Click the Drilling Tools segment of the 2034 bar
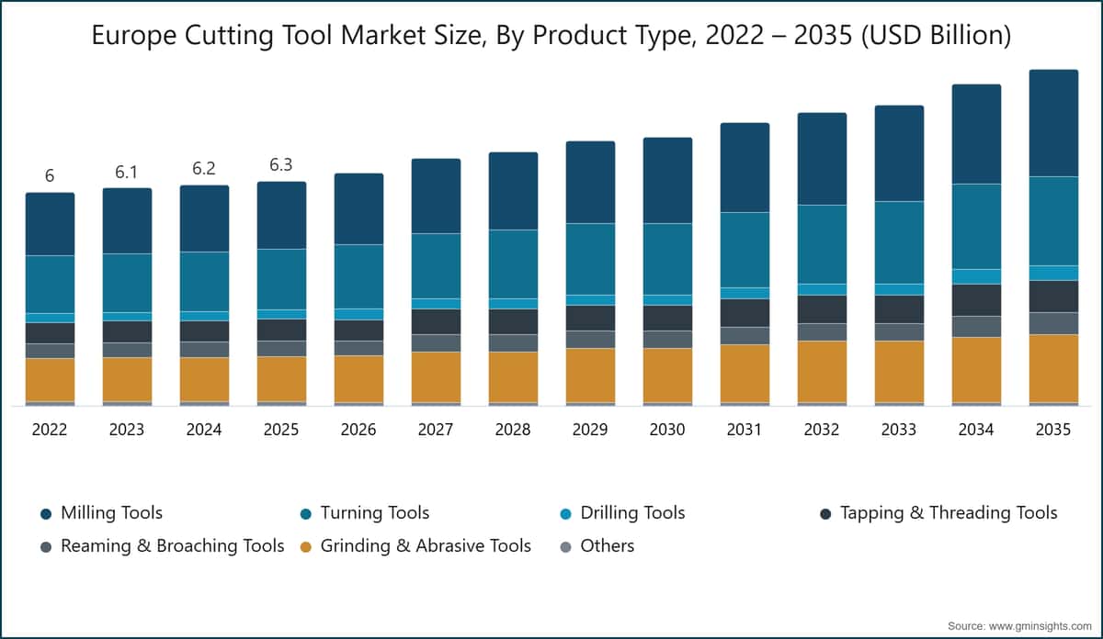The height and width of the screenshot is (639, 1103). click(976, 276)
